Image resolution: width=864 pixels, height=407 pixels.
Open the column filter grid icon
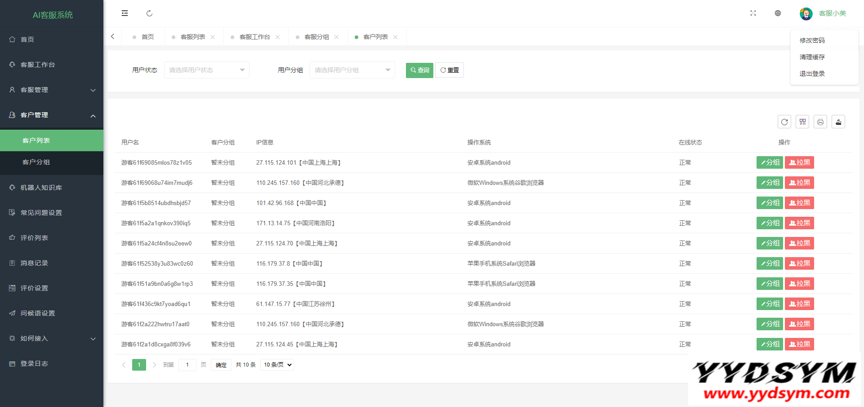point(802,122)
